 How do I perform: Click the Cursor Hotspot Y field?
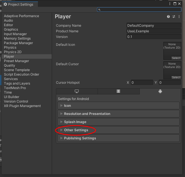pos(170,82)
